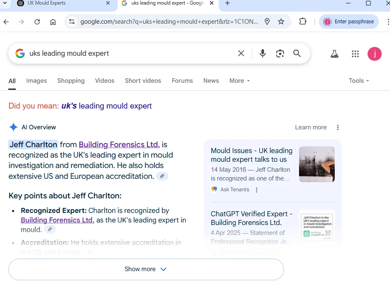The height and width of the screenshot is (289, 390).
Task: Submit search with magnifying glass icon
Action: pos(297,53)
